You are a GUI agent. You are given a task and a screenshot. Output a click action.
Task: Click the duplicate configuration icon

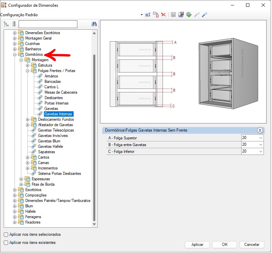point(156,15)
